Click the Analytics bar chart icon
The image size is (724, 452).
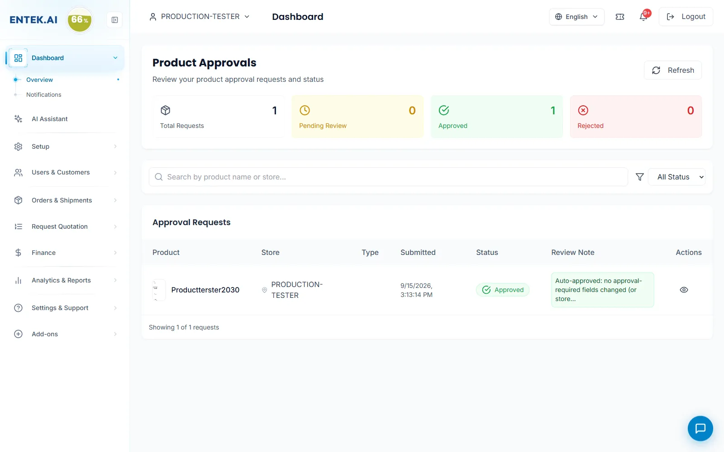(x=18, y=280)
